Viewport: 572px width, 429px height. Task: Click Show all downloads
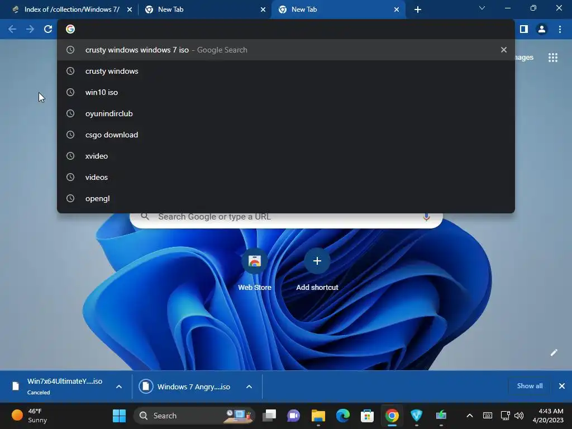coord(530,386)
